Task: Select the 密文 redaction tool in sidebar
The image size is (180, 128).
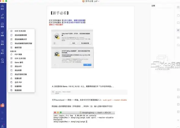Action: tap(2, 52)
